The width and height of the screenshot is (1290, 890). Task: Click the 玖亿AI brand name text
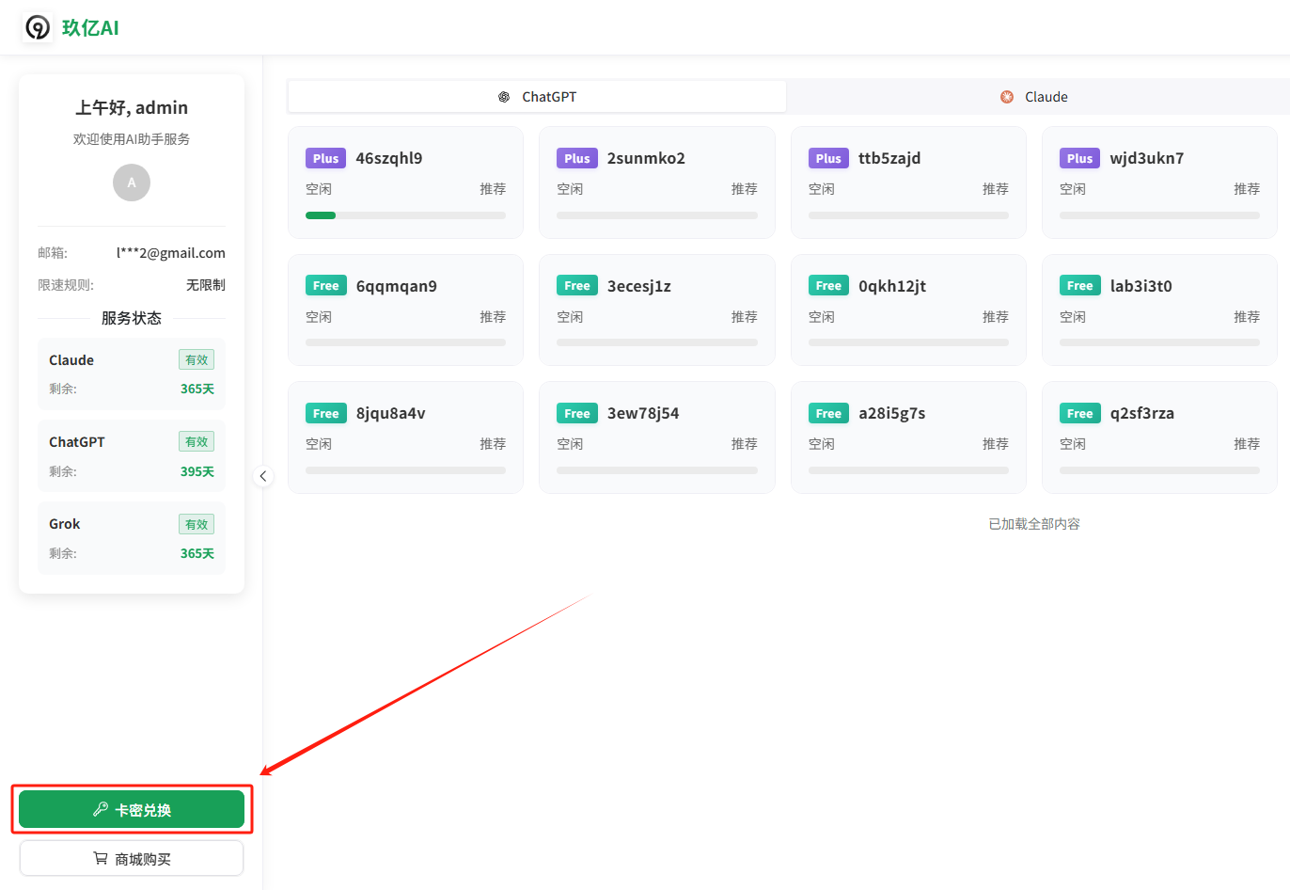coord(91,28)
